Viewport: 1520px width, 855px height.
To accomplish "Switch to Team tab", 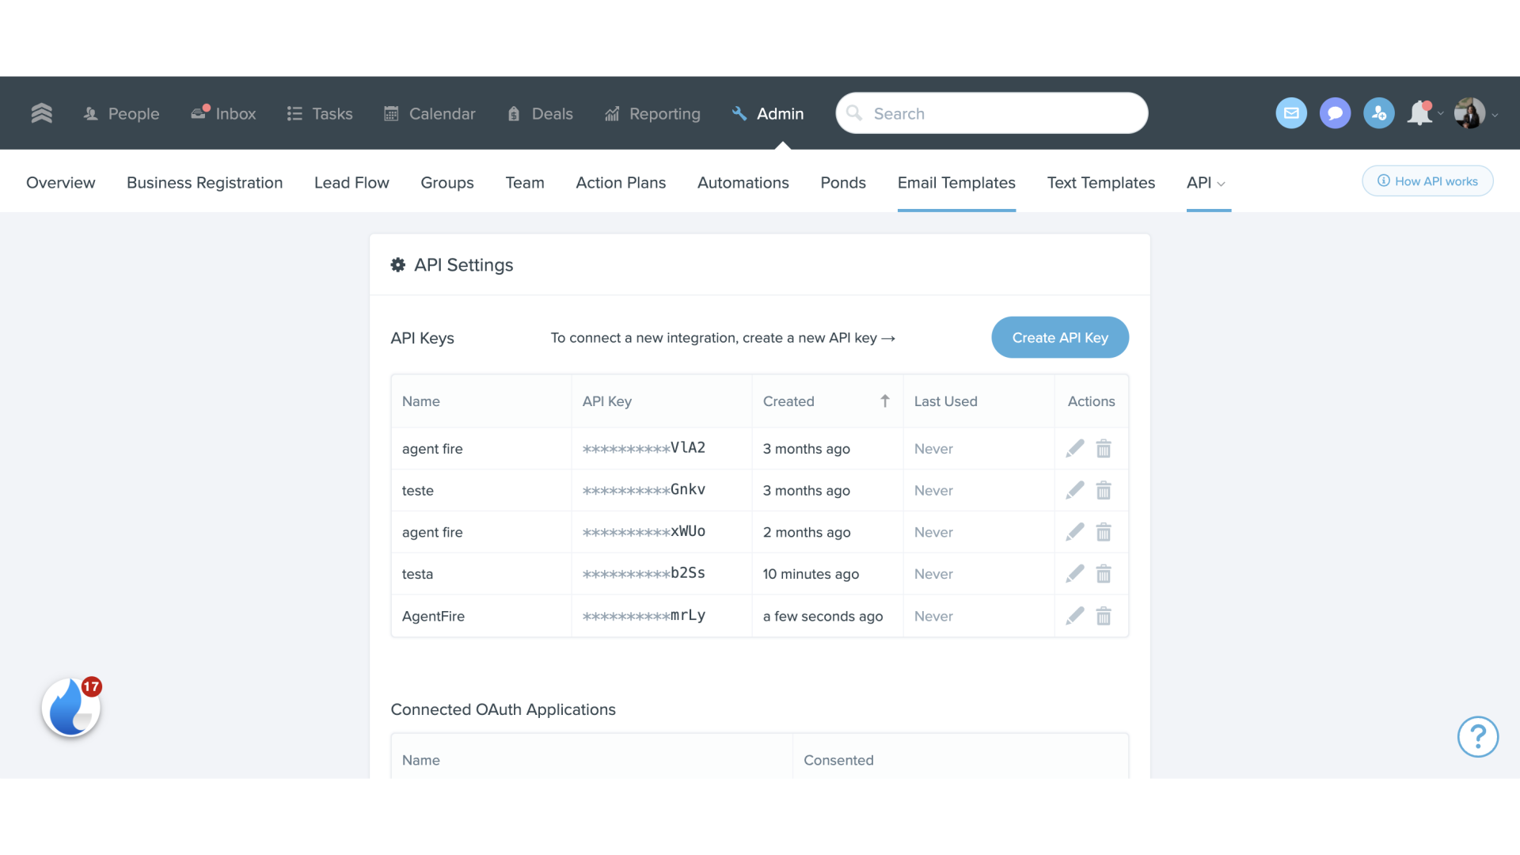I will click(525, 183).
